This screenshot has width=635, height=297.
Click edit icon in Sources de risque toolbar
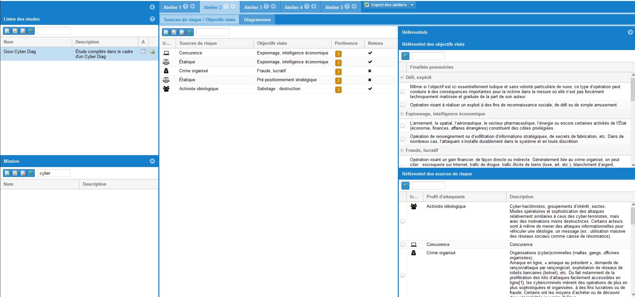pos(174,32)
